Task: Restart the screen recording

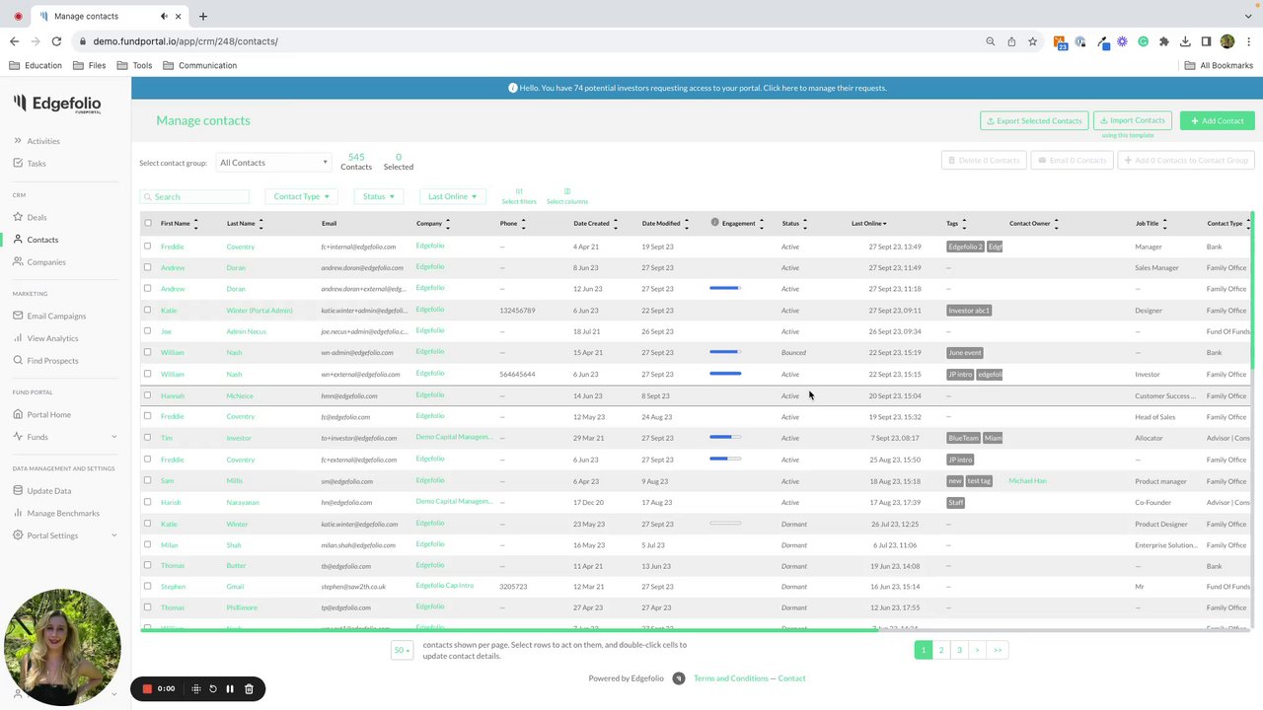Action: tap(212, 688)
